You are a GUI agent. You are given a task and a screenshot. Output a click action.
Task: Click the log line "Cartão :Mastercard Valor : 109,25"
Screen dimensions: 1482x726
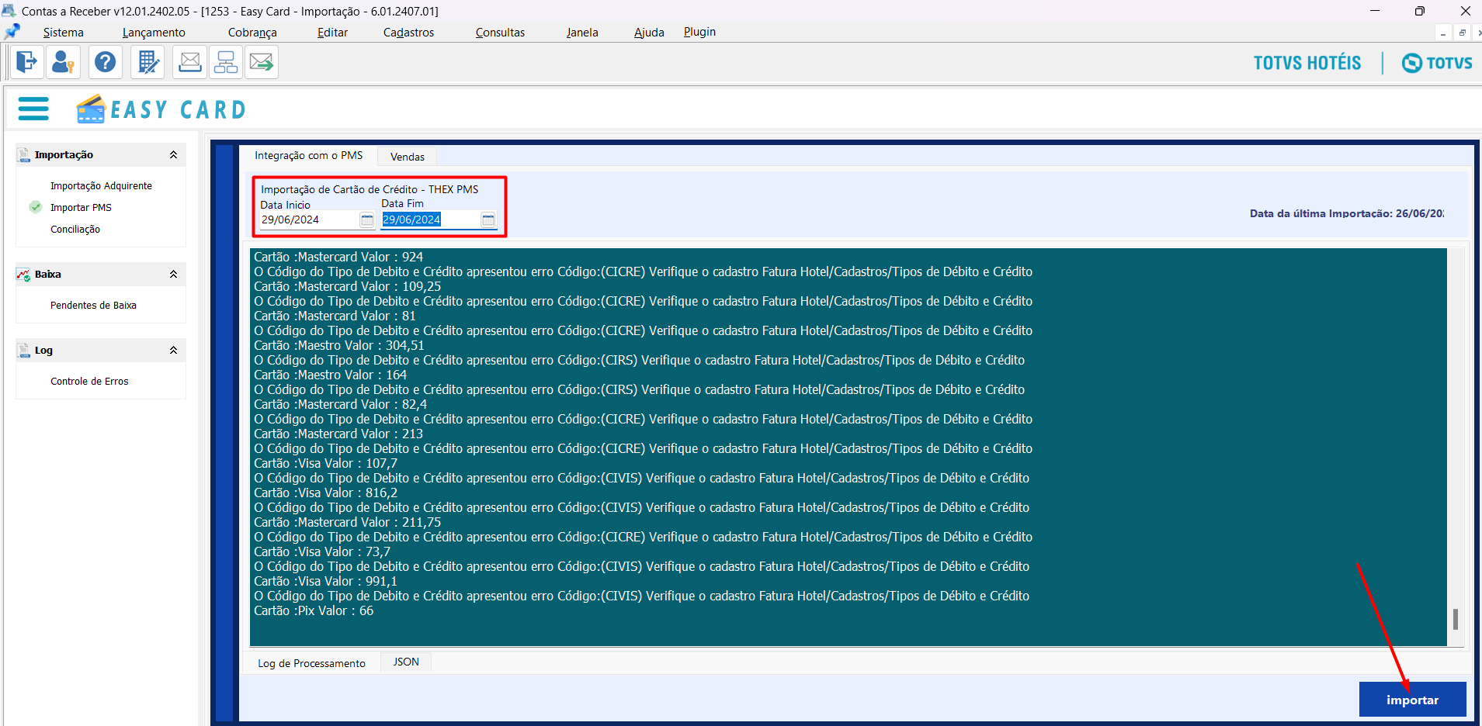pyautogui.click(x=347, y=286)
